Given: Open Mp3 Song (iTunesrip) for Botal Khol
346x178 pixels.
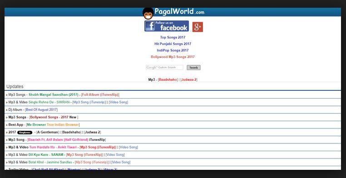Looking at the screenshot, I should pos(92,162).
